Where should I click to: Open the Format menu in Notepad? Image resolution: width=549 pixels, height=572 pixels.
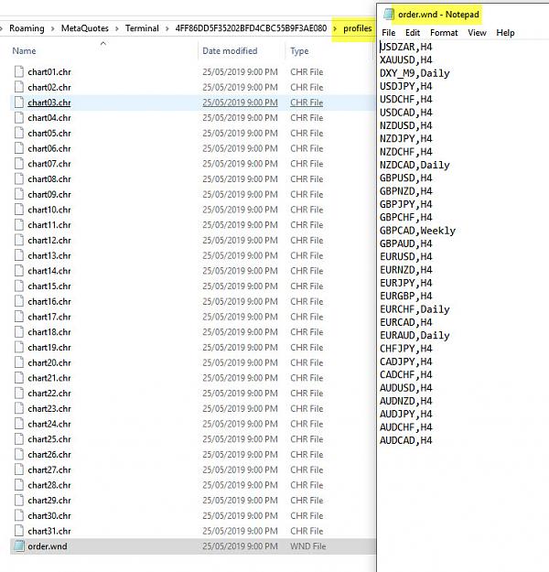[444, 33]
